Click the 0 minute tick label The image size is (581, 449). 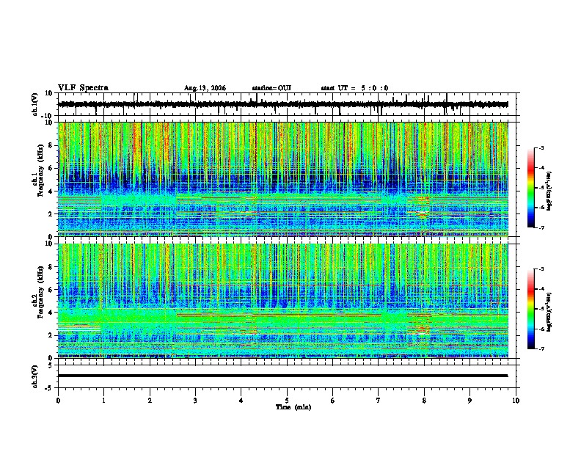58,401
